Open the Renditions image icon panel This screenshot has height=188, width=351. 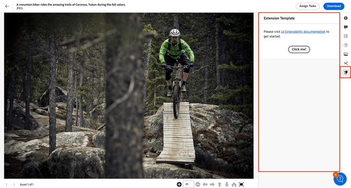point(346,54)
